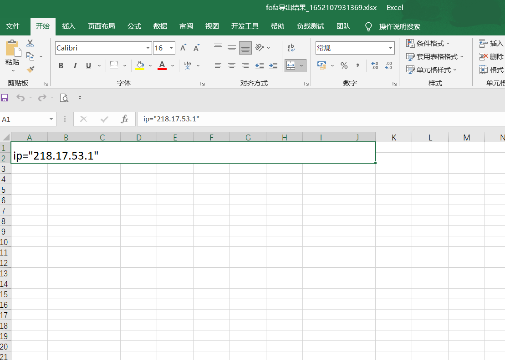Click the accounting number format icon

pos(321,65)
